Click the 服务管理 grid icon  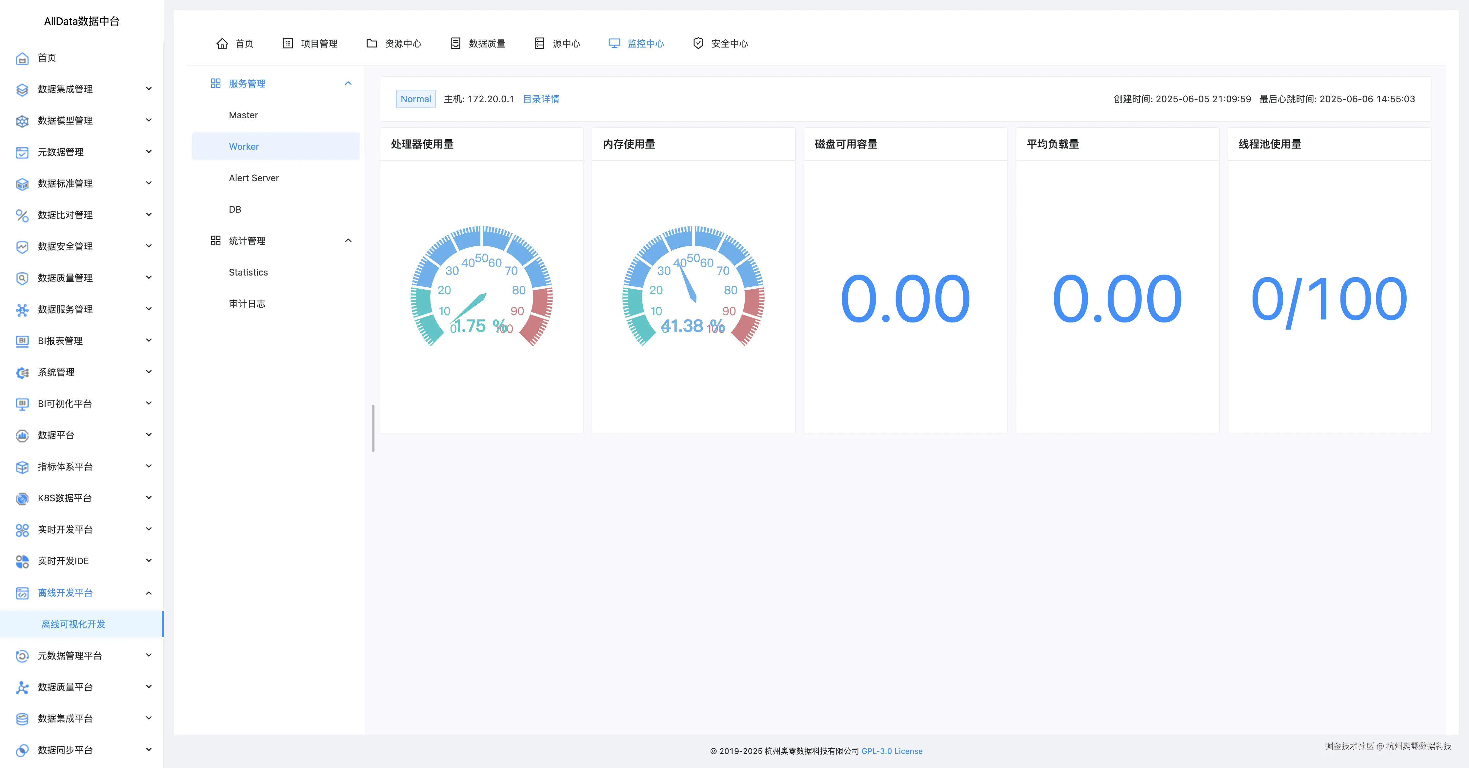click(x=215, y=83)
